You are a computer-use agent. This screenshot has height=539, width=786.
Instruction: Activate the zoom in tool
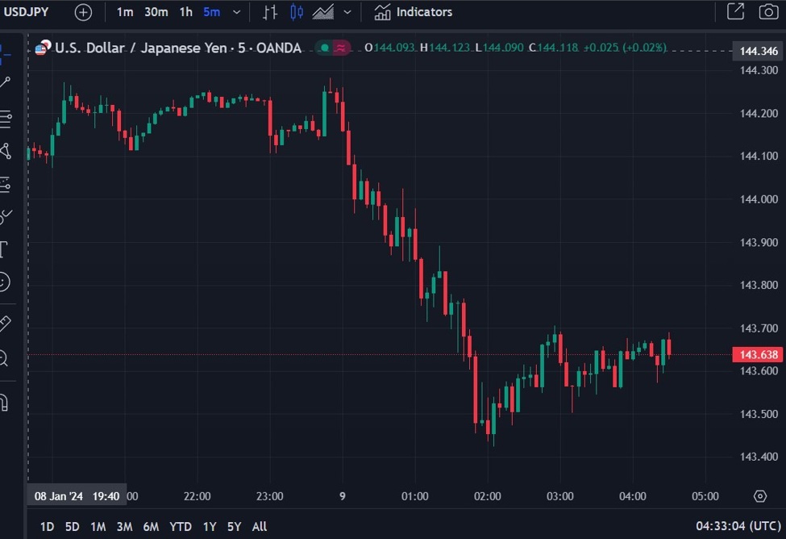(x=4, y=358)
